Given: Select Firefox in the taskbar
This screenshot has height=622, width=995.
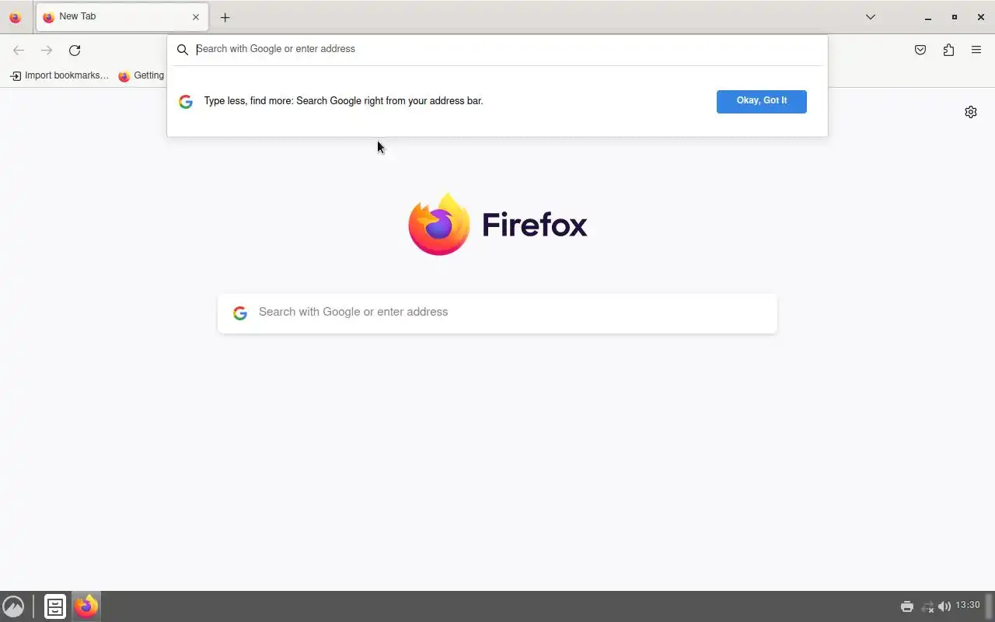Looking at the screenshot, I should pyautogui.click(x=86, y=606).
